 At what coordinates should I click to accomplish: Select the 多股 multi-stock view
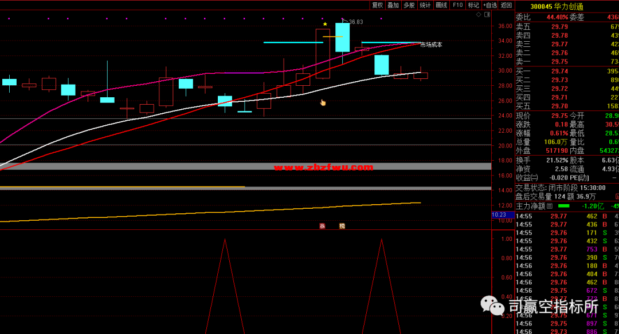409,5
